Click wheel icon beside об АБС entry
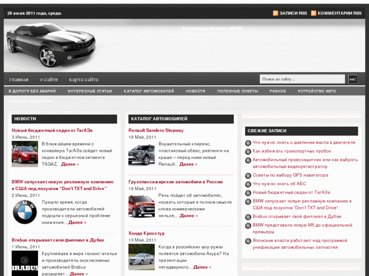The width and height of the screenshot is (369, 276). pyautogui.click(x=248, y=184)
